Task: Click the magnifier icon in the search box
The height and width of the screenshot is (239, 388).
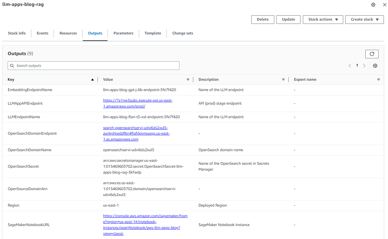Action: (x=12, y=65)
